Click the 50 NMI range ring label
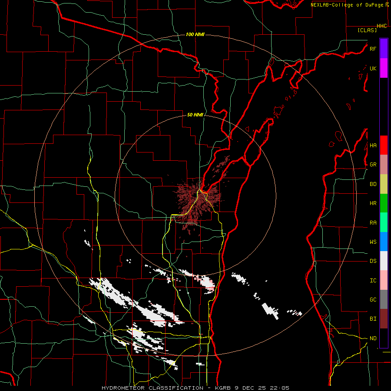This screenshot has height=391, width=391. click(x=195, y=115)
